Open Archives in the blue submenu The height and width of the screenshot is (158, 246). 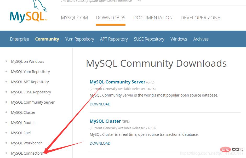(201, 39)
